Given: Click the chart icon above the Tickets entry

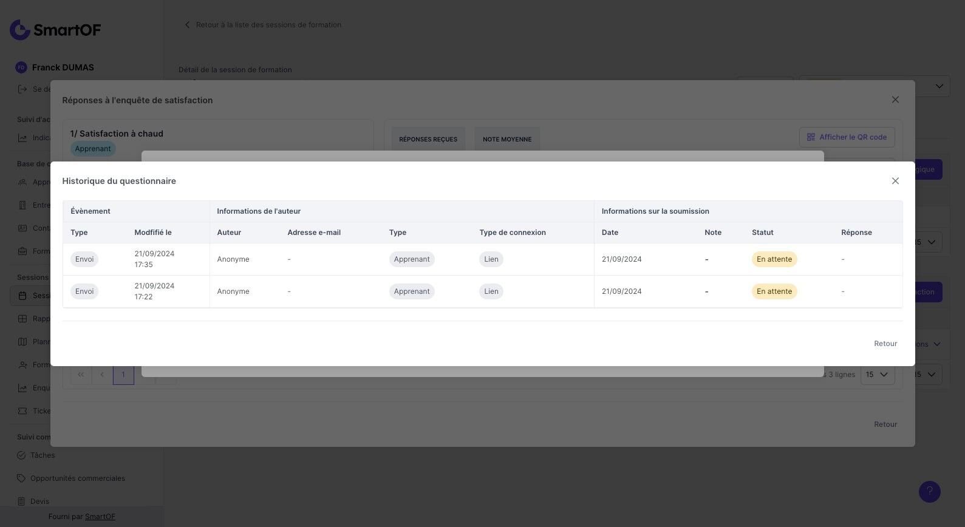Looking at the screenshot, I should 22,388.
